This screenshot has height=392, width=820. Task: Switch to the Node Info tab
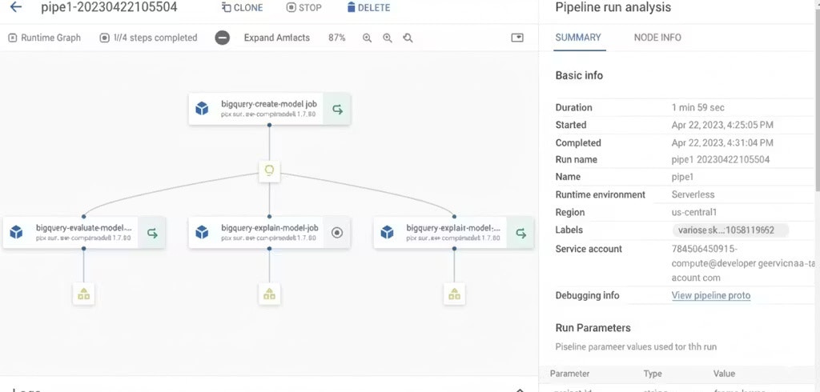coord(657,38)
